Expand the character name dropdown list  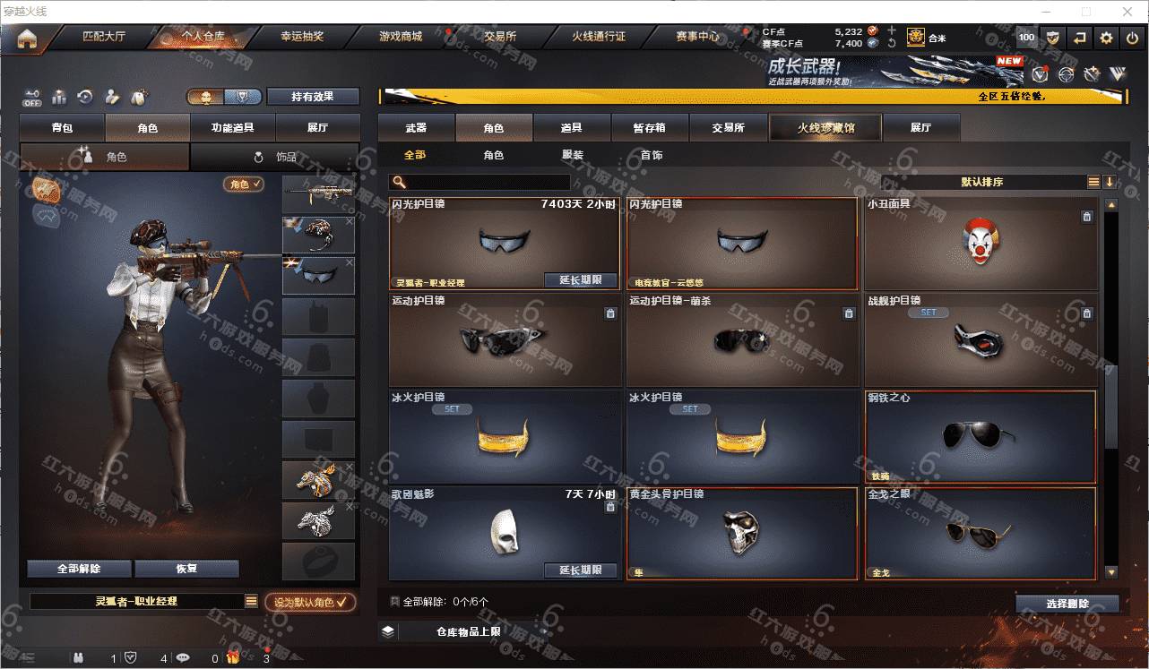(252, 602)
